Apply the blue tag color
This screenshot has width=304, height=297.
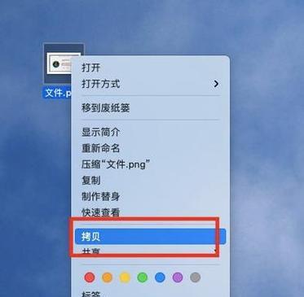tap(160, 277)
